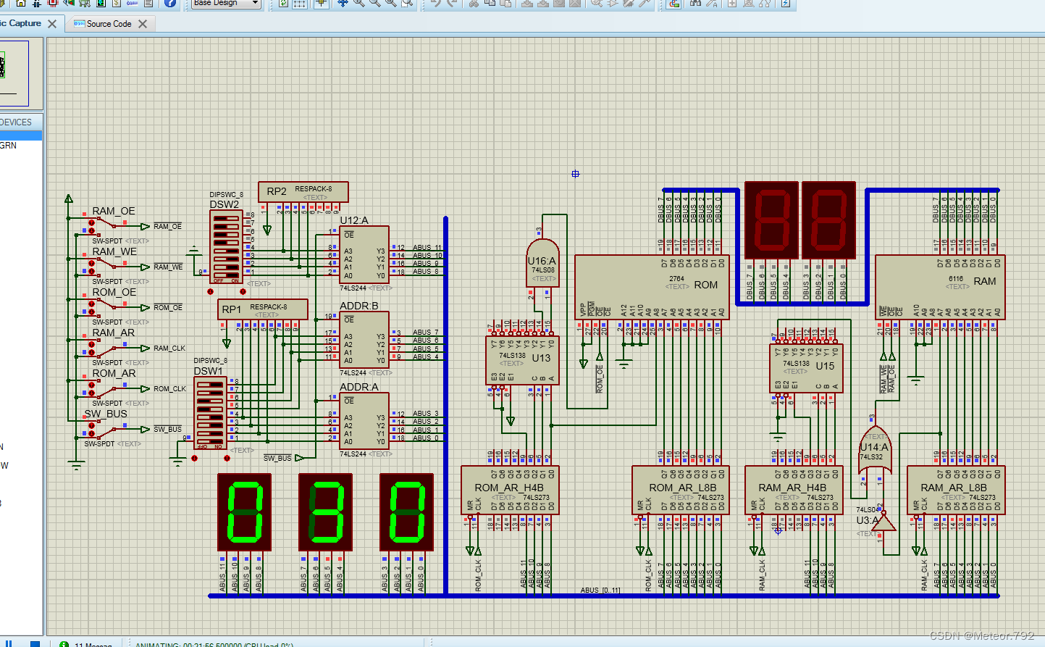This screenshot has height=647, width=1045.
Task: Select the U15 74LS138 decoder
Action: click(807, 368)
